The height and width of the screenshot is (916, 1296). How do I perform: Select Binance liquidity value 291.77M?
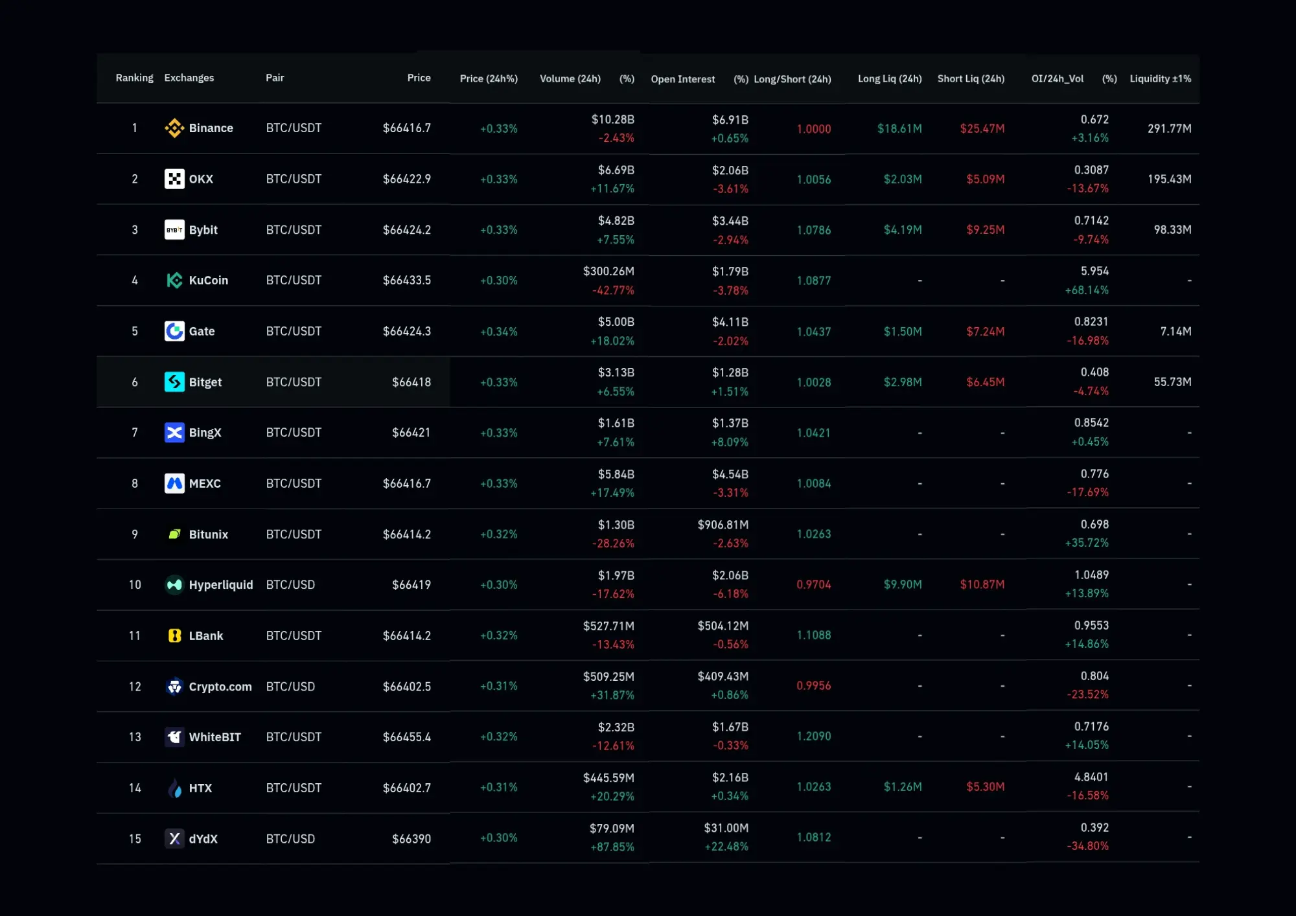tap(1170, 128)
